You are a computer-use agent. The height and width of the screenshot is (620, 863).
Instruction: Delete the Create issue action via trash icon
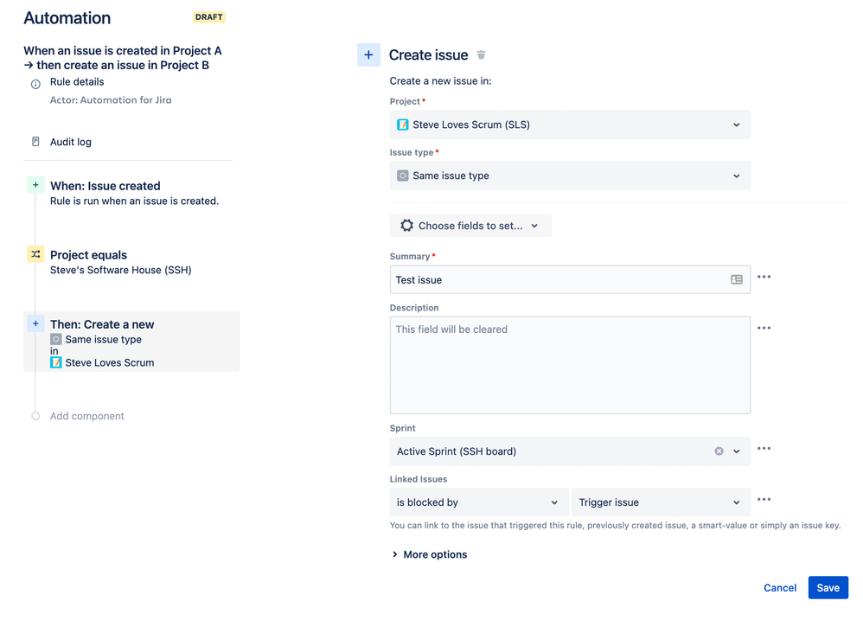(481, 55)
